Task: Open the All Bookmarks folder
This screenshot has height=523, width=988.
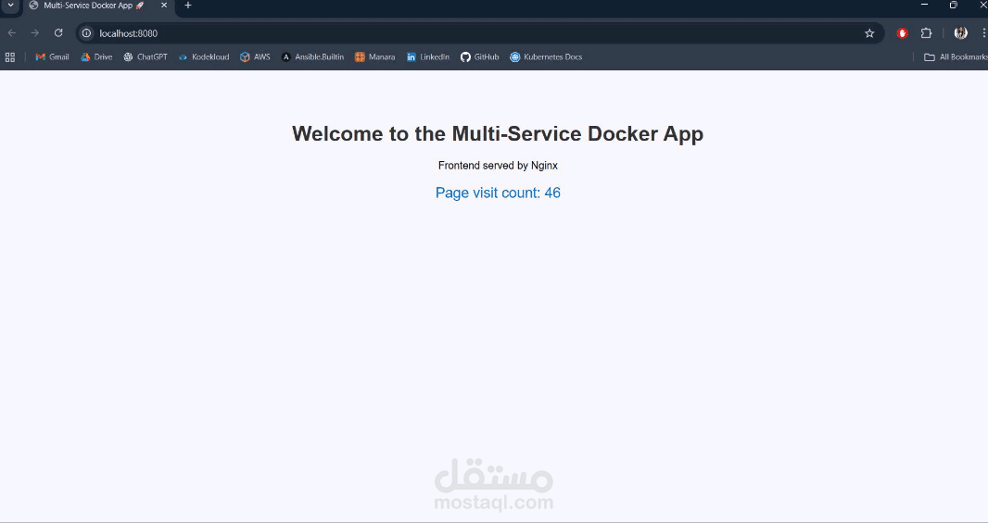Action: click(956, 57)
